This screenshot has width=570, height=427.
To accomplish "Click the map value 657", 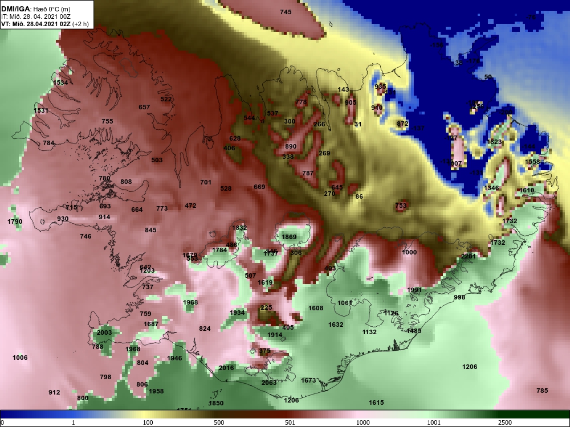I will click(144, 107).
